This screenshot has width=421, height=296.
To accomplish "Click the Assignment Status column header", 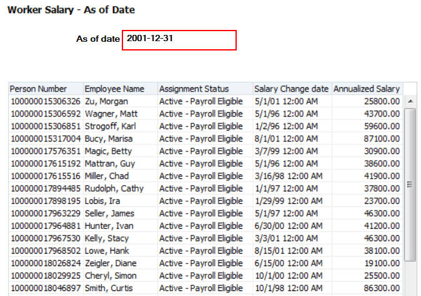I will pos(194,88).
